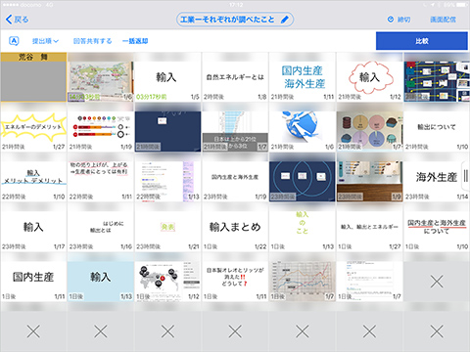
Task: Toggle the name display A icon
Action: click(14, 41)
